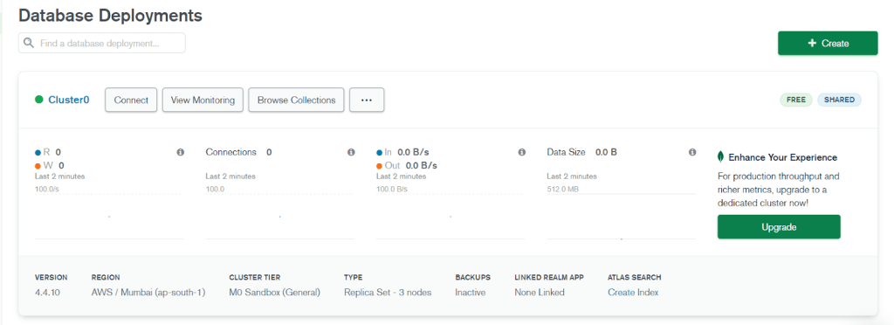Click the green Cluster0 status dot
Screen dimensions: 894x325
tap(39, 100)
